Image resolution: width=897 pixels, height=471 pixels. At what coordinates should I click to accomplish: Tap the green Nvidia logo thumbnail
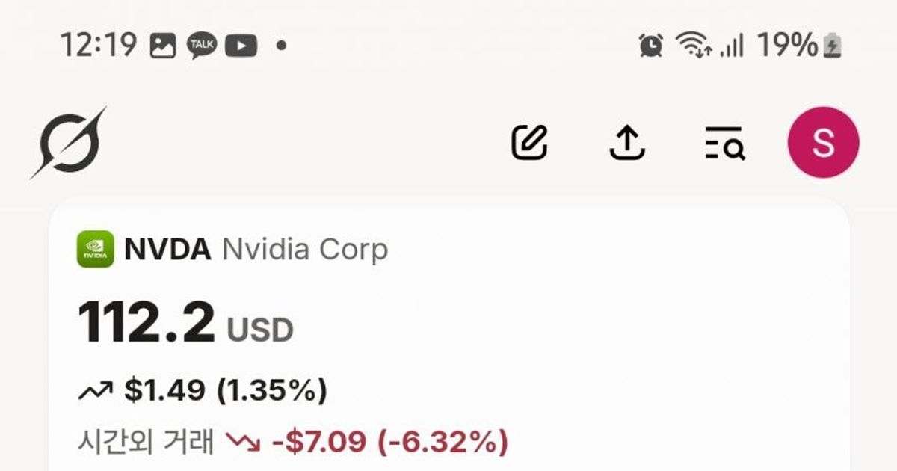[96, 250]
